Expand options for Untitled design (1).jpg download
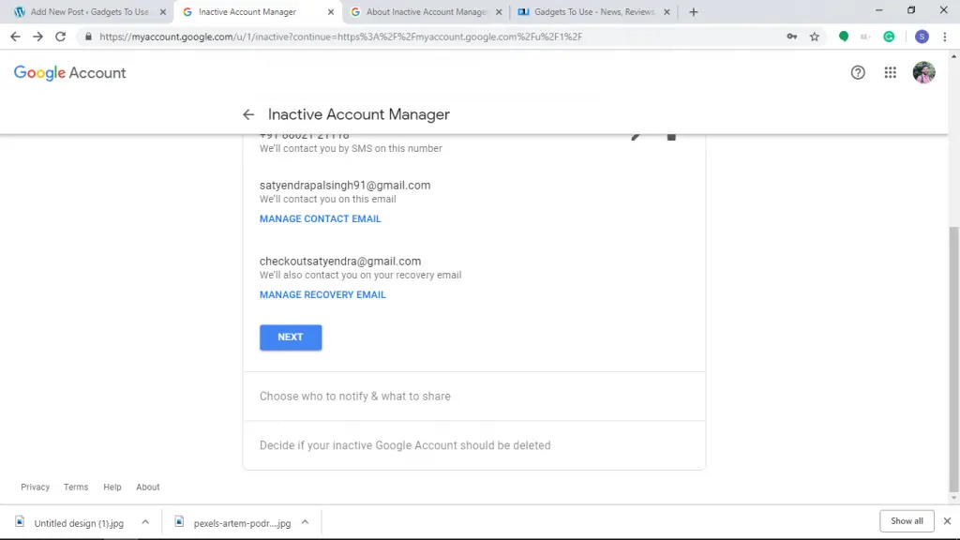The height and width of the screenshot is (540, 960). [145, 522]
